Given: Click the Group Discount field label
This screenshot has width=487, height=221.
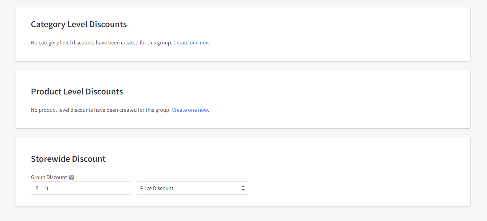Looking at the screenshot, I should [x=49, y=177].
